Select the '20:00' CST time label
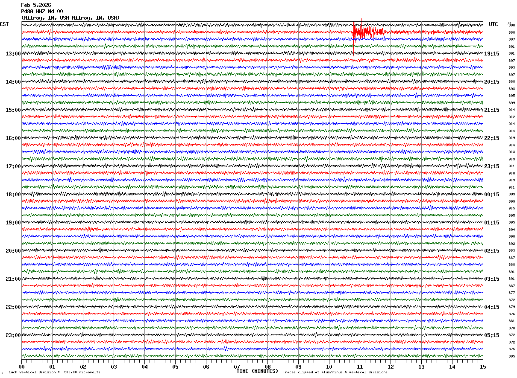The width and height of the screenshot is (517, 378). tap(13, 251)
